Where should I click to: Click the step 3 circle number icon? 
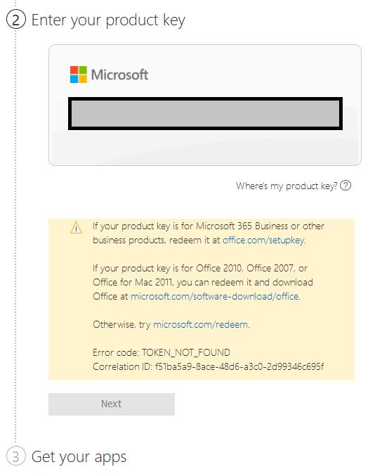pos(15,456)
